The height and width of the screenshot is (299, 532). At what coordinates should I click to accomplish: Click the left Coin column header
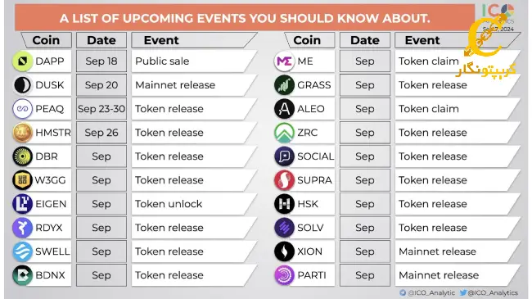click(46, 40)
